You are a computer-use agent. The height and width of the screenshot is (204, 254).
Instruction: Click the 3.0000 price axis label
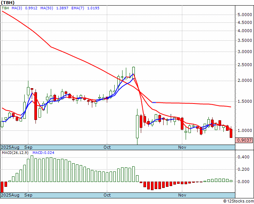click(x=245, y=52)
